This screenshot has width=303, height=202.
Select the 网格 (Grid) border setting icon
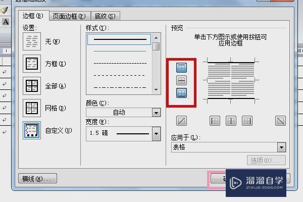coord(32,108)
